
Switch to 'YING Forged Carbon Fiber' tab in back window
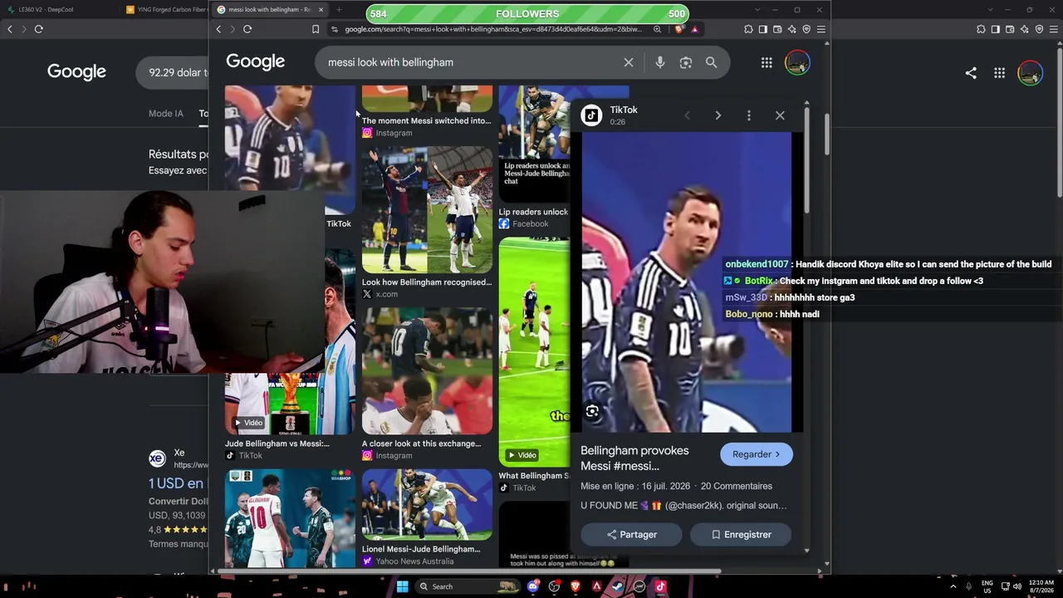[x=166, y=10]
